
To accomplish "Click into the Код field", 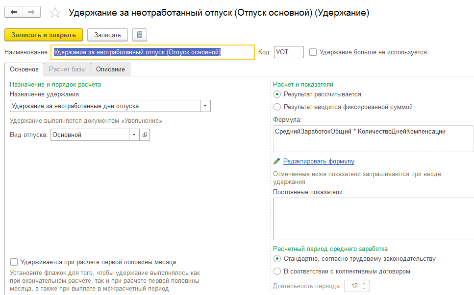I will (289, 52).
